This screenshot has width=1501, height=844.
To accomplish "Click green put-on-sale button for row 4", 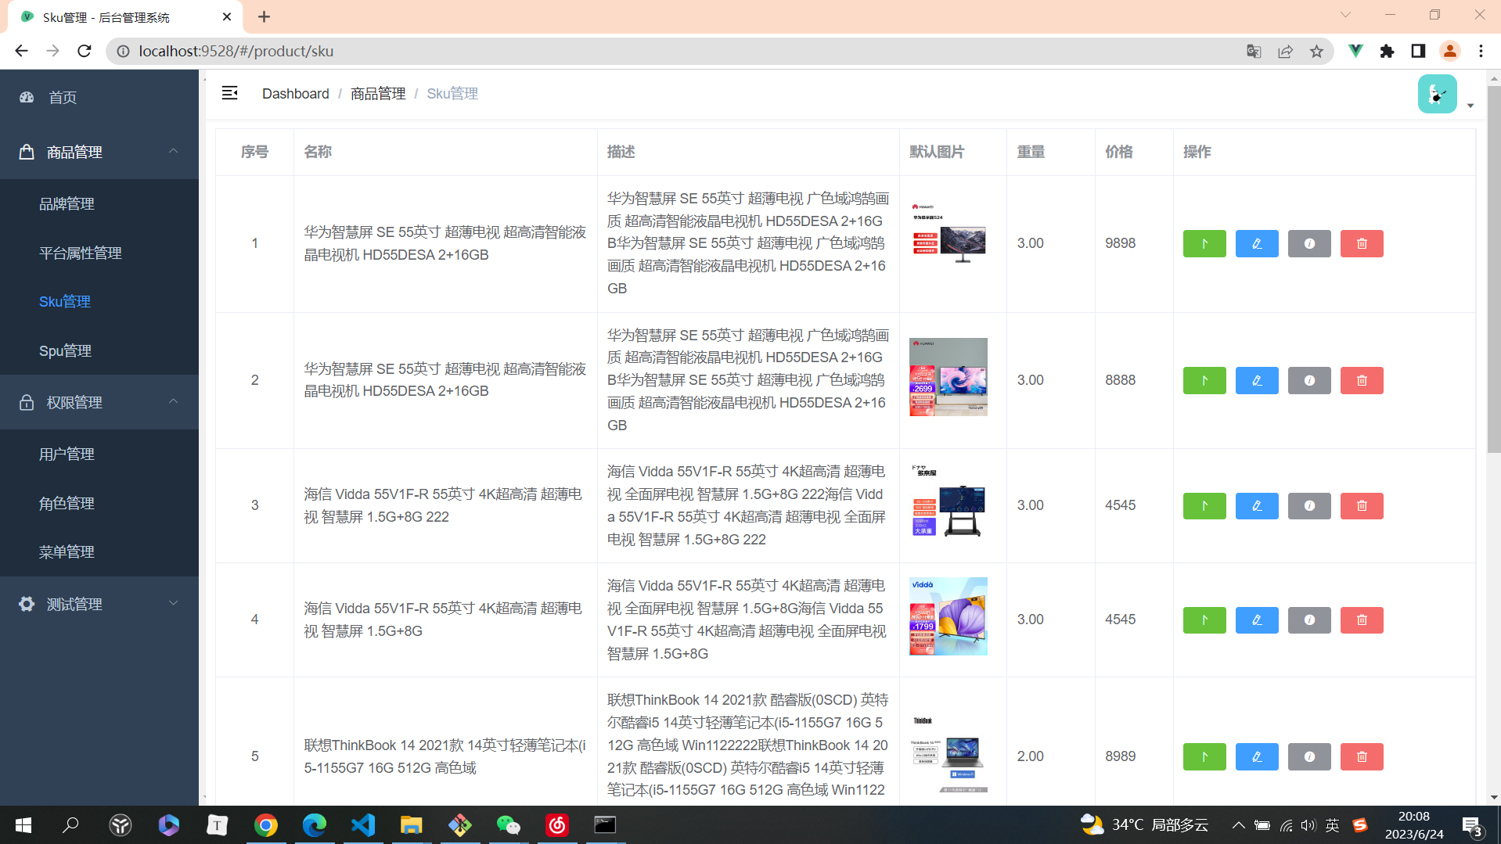I will 1204,620.
